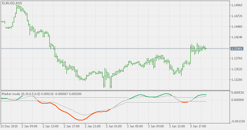
Task: Click the 3 Jan 13:00 time label
Action: tap(177, 126)
